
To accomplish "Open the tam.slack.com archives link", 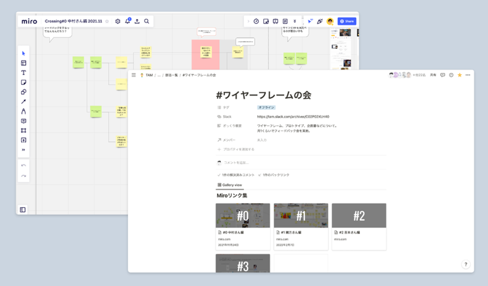I will [293, 117].
